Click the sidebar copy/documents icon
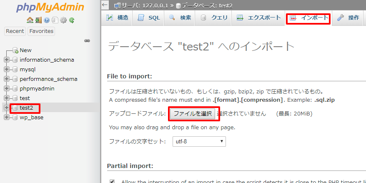 click(55, 20)
